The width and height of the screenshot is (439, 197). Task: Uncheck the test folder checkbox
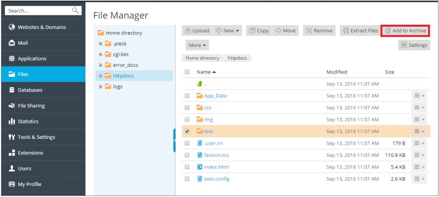187,131
